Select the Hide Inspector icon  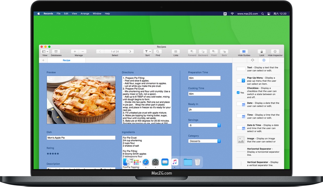(x=275, y=51)
